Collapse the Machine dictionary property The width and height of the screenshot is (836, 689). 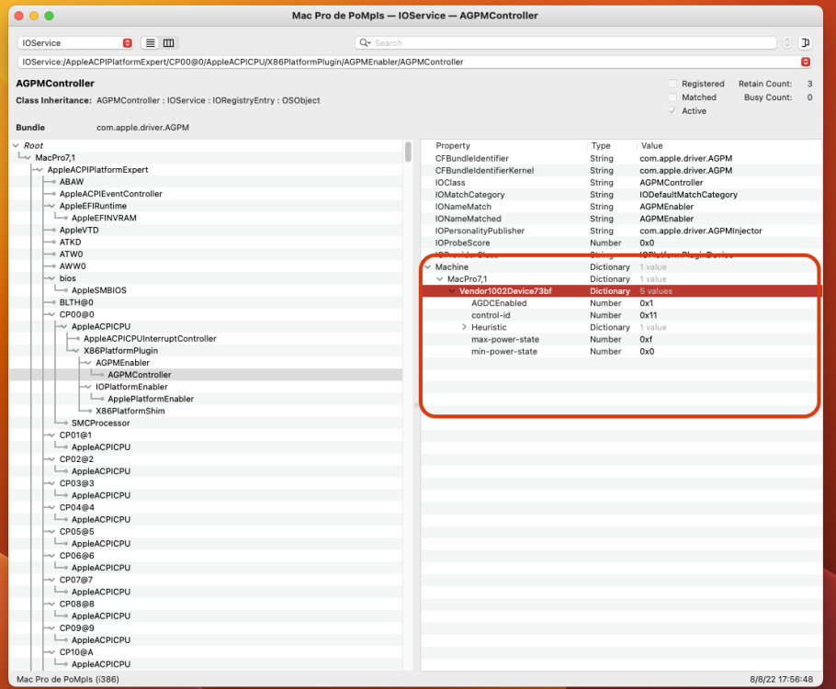click(427, 266)
